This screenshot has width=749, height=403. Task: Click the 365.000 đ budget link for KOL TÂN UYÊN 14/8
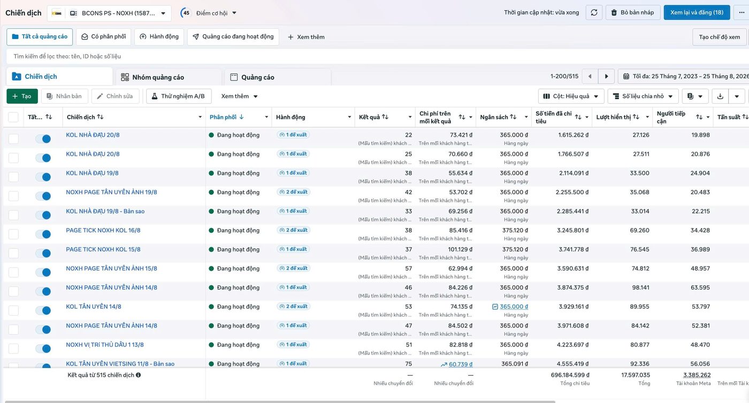pos(514,307)
